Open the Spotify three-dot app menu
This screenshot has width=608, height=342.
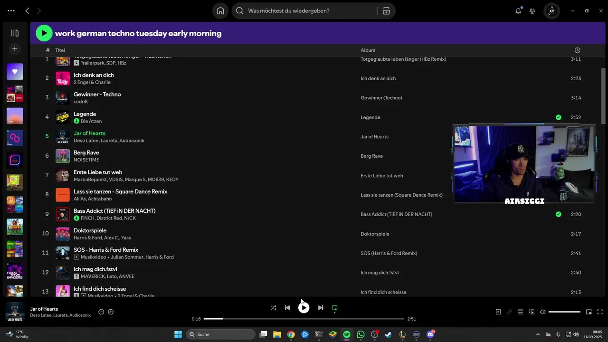tap(11, 10)
